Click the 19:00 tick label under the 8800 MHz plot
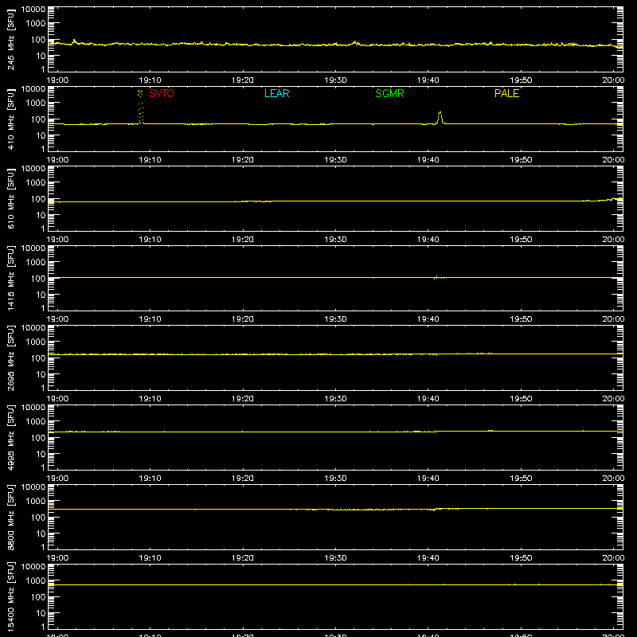Image resolution: width=637 pixels, height=637 pixels. coord(57,558)
